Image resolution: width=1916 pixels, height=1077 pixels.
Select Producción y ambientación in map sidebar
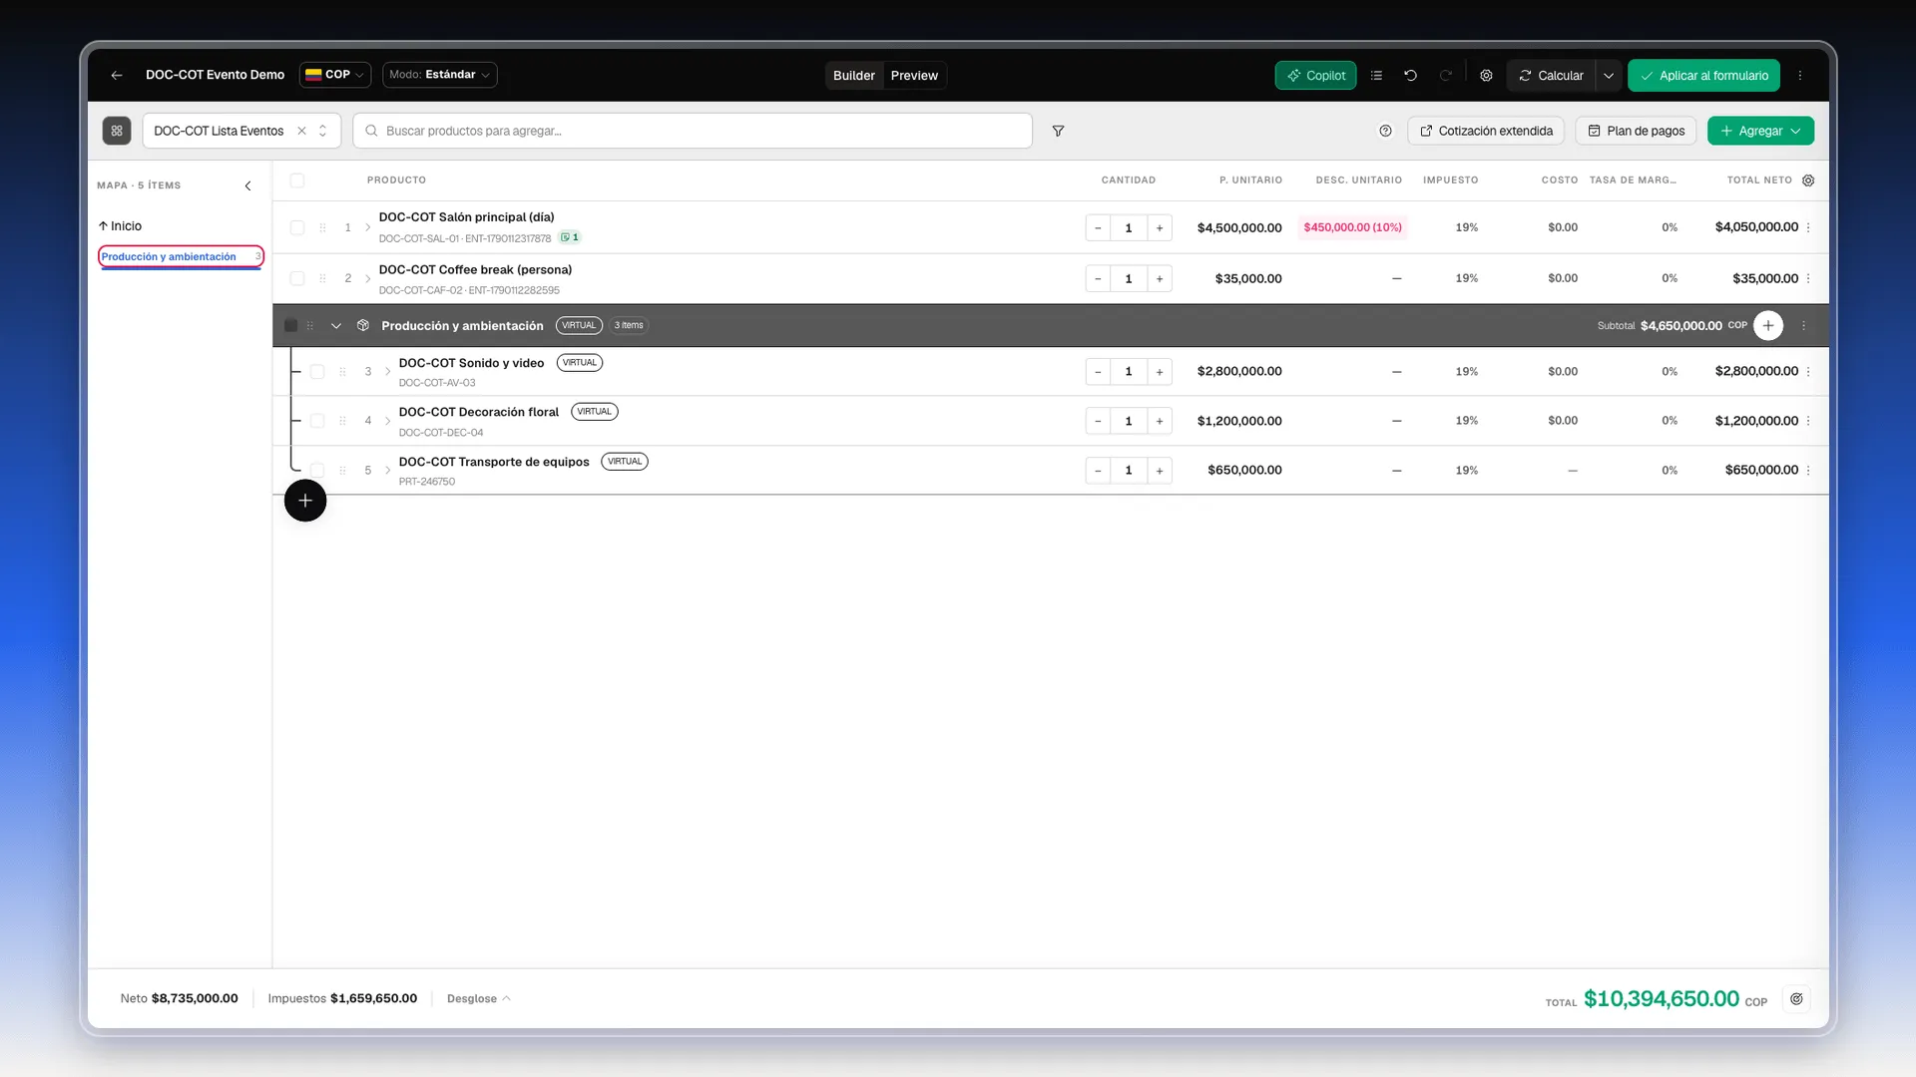tap(181, 256)
